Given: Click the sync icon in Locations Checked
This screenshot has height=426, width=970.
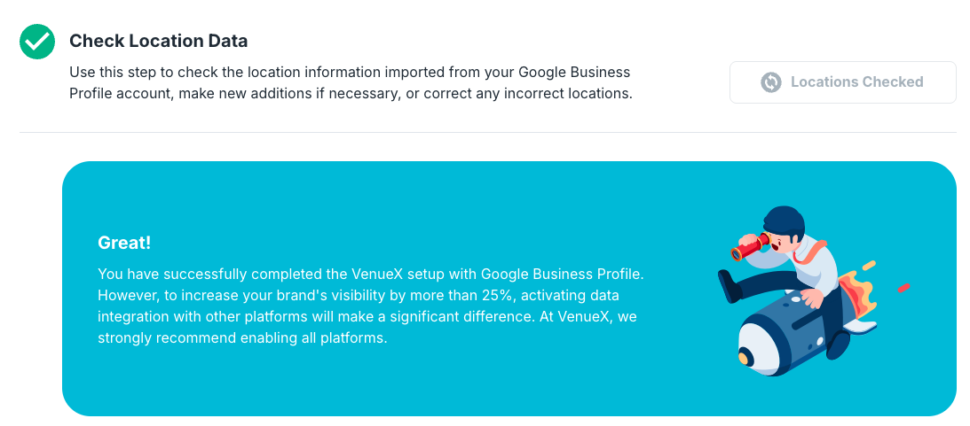Looking at the screenshot, I should [x=771, y=82].
